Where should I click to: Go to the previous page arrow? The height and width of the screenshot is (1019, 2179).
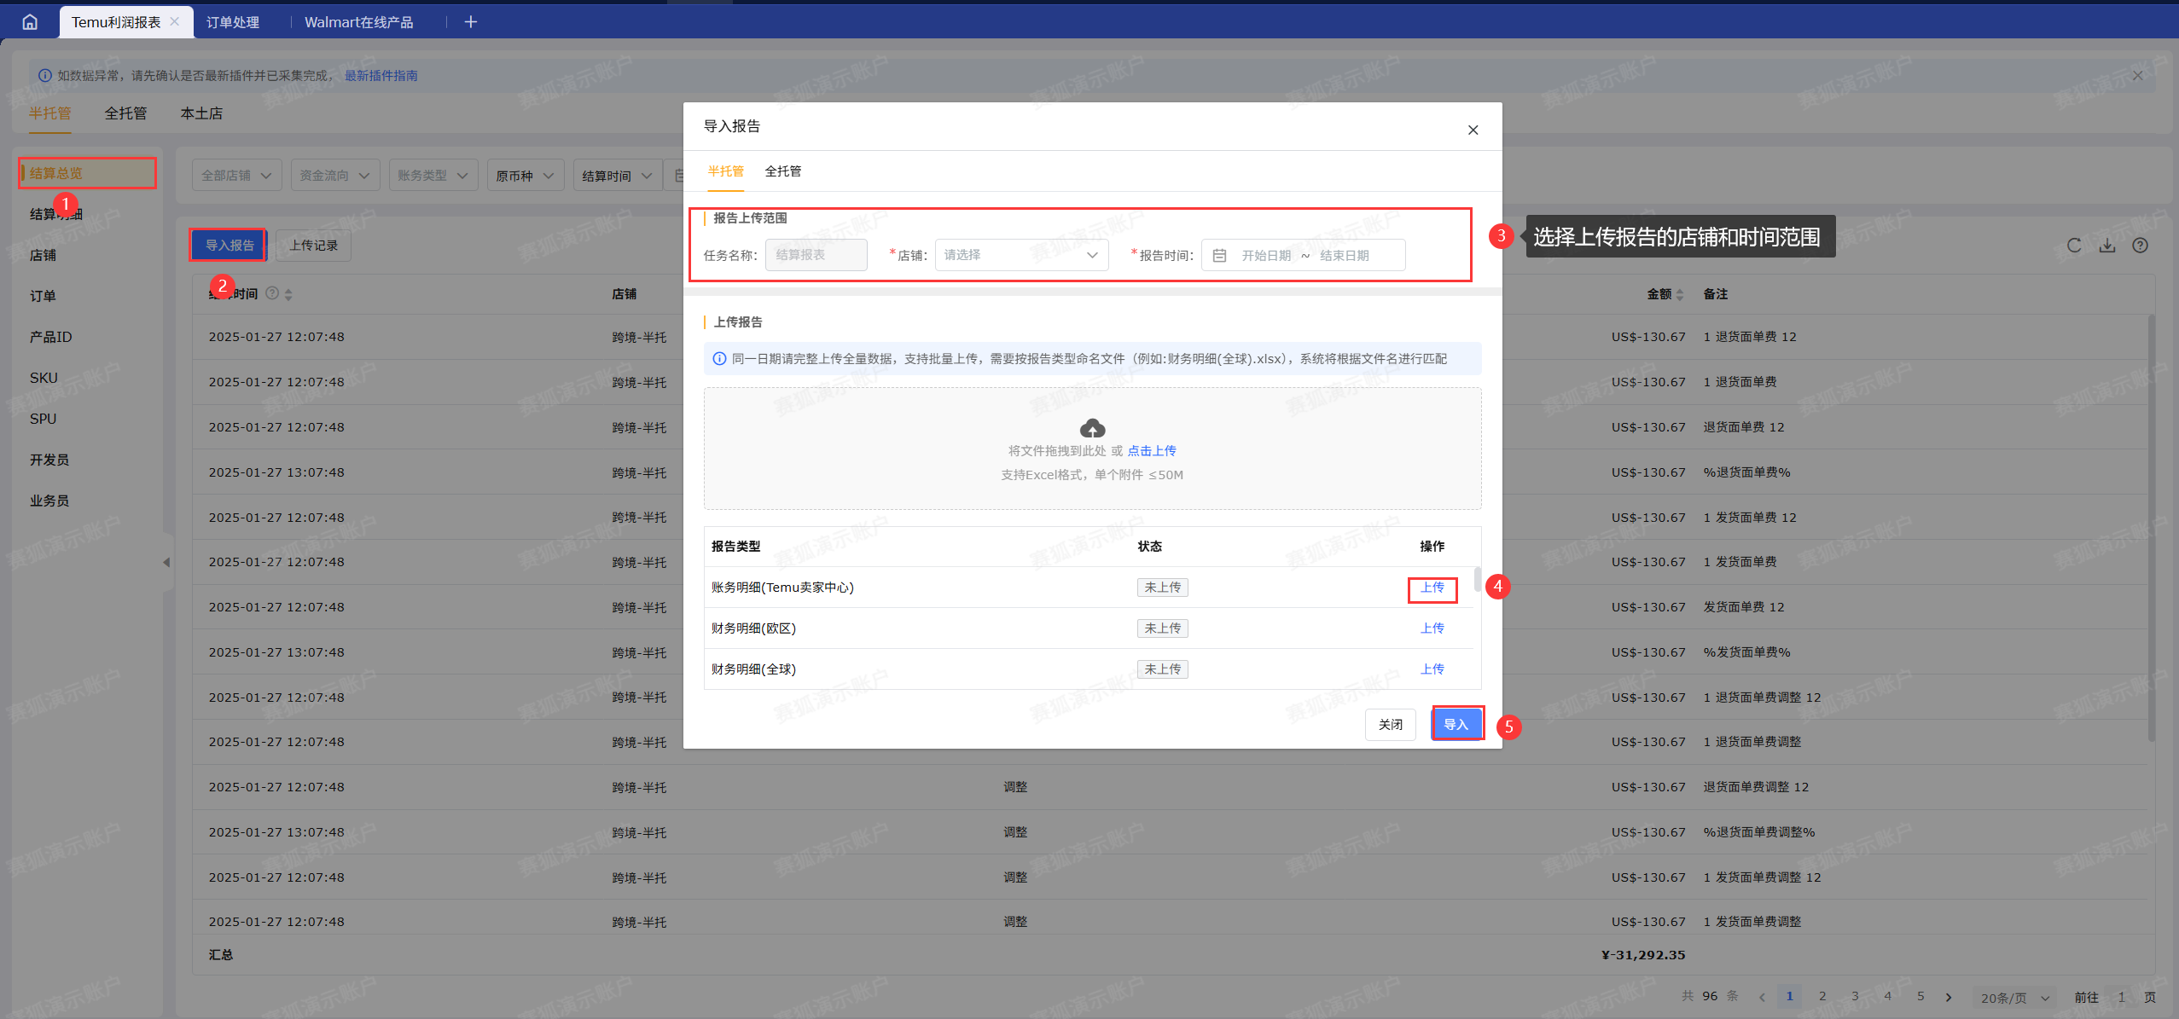[1762, 997]
